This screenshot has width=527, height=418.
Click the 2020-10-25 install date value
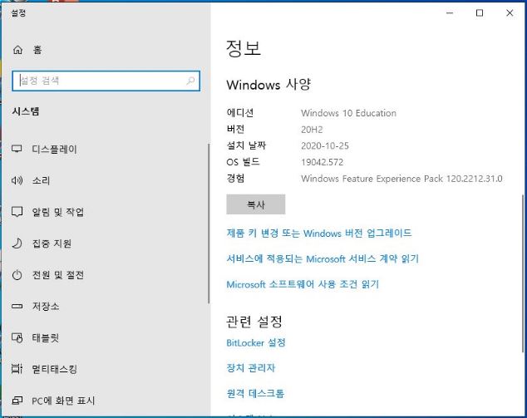325,145
